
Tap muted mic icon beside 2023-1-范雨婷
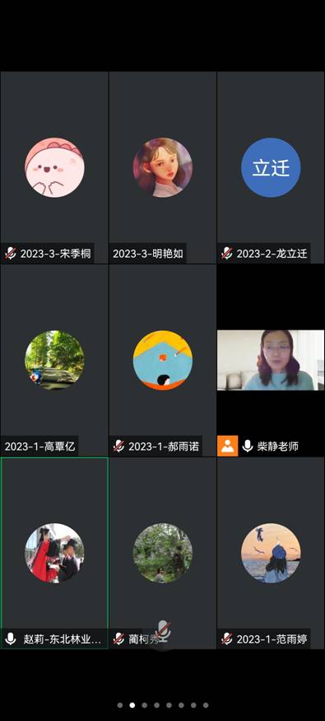[227, 639]
